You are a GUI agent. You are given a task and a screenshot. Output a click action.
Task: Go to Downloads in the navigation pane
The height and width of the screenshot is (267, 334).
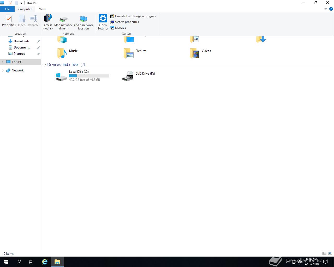21,41
